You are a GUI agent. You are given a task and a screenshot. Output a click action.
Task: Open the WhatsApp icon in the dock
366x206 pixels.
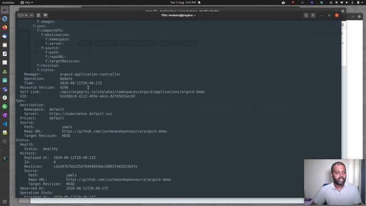(5, 106)
